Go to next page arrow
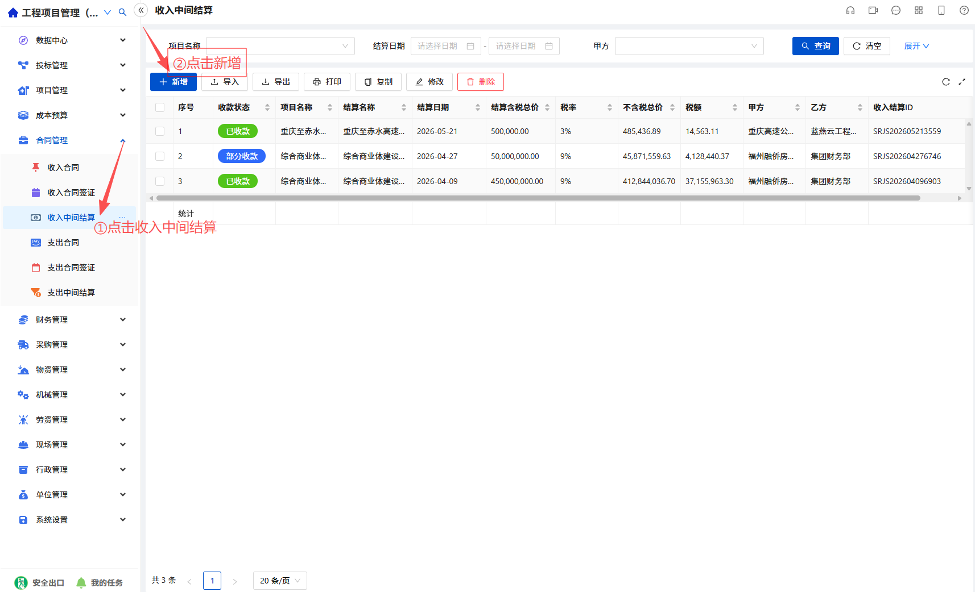The image size is (975, 592). pos(235,581)
